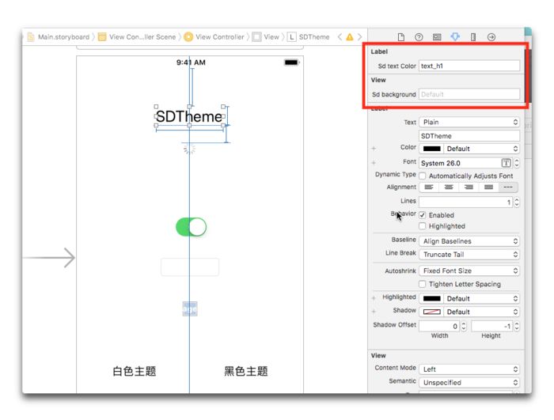Add variation for Color with plus
Viewport: 554px width, 420px height.
tap(374, 149)
